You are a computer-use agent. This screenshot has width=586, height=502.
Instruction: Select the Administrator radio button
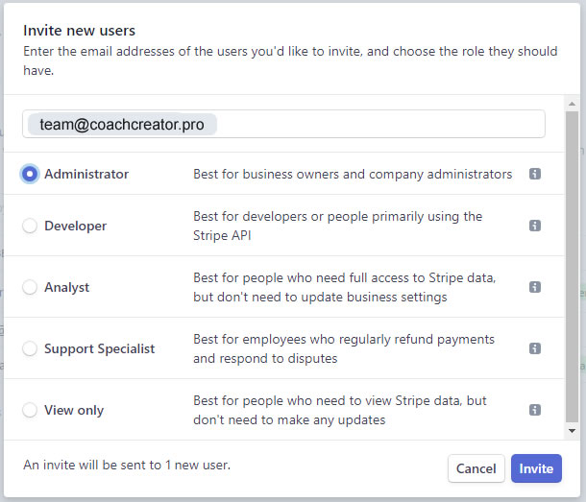[30, 174]
